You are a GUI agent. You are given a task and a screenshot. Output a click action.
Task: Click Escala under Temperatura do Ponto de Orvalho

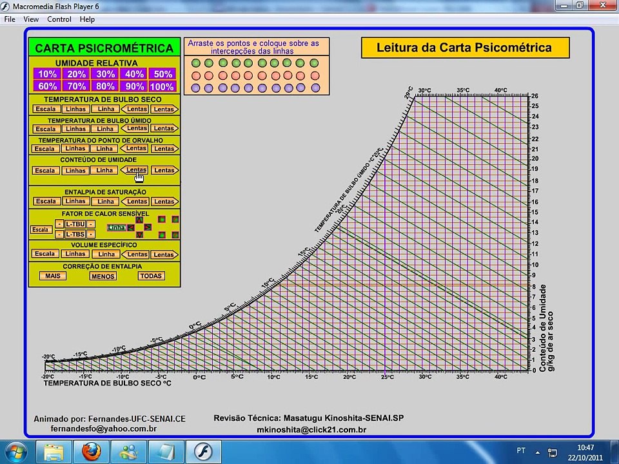pos(45,149)
